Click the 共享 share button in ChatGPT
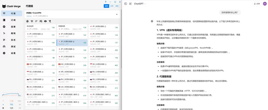268x110 pixels. click(257, 4)
